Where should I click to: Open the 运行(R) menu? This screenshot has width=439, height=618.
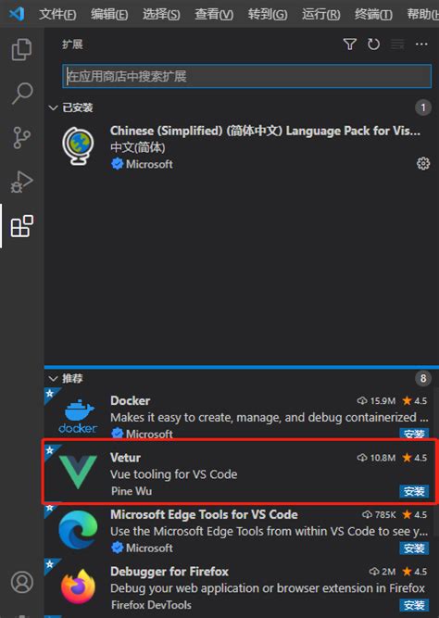(320, 15)
